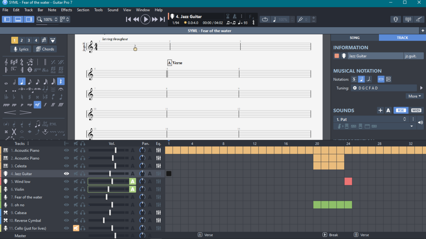426x239 pixels.
Task: Unmute the Cello (just for lives) track
Action: click(76, 228)
